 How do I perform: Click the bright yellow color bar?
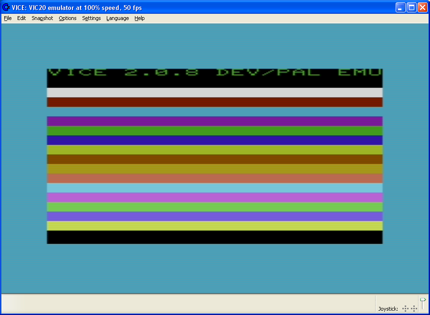coord(215,226)
